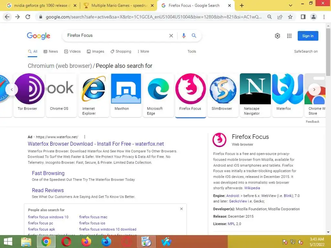
Task: Open File Explorer from the taskbar
Action: pyautogui.click(x=26, y=242)
